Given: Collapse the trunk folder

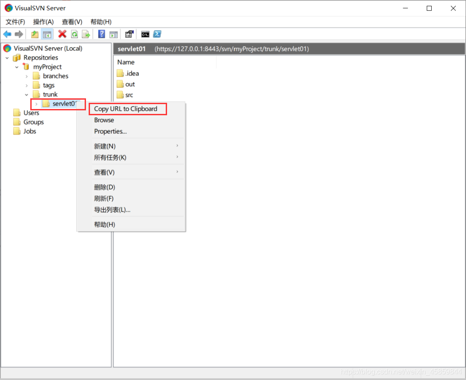Looking at the screenshot, I should click(27, 95).
